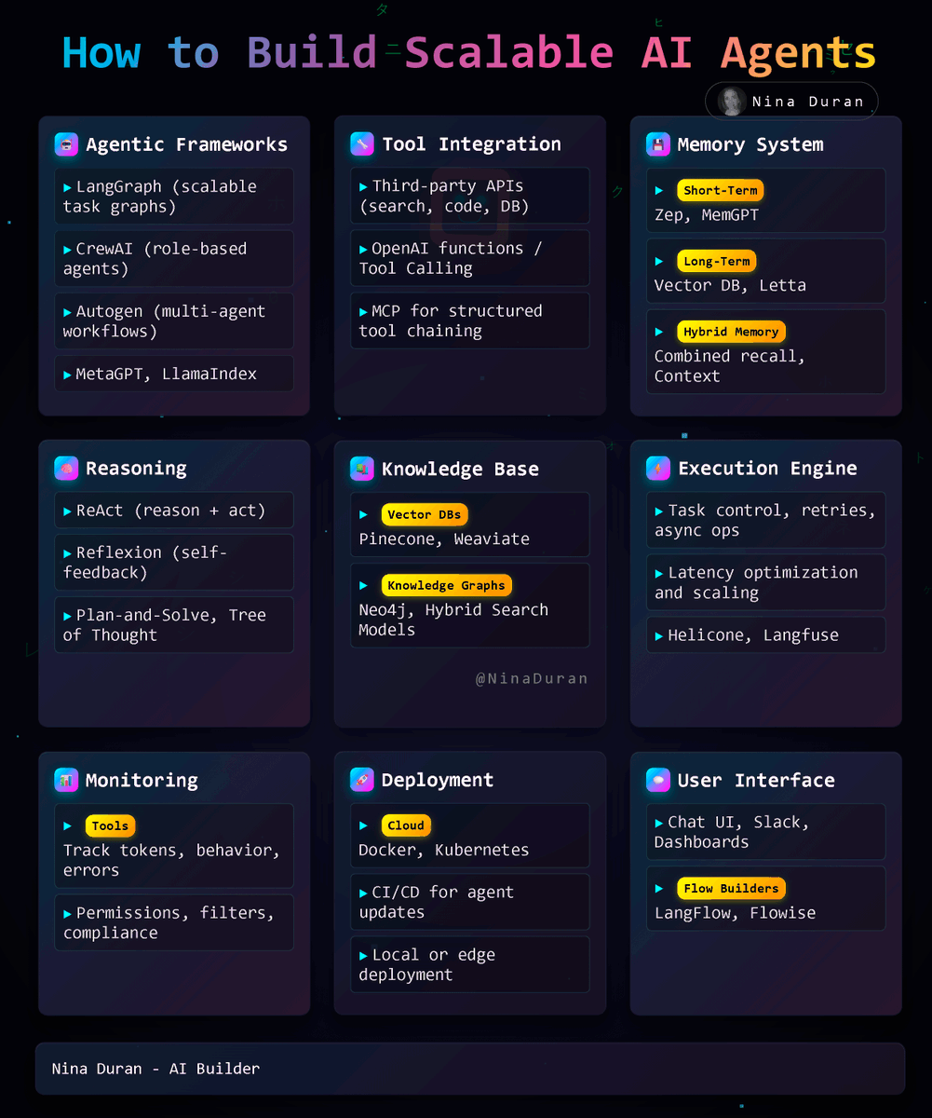Click the Third-party APIs item
The height and width of the screenshot is (1118, 932).
pyautogui.click(x=470, y=197)
